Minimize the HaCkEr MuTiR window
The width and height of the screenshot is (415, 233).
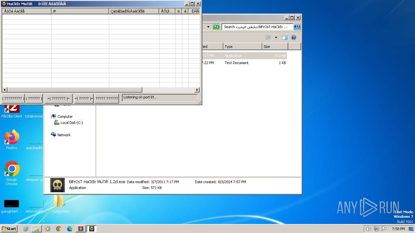pyautogui.click(x=187, y=4)
